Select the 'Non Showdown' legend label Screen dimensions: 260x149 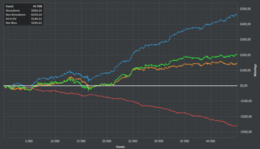click(x=16, y=15)
